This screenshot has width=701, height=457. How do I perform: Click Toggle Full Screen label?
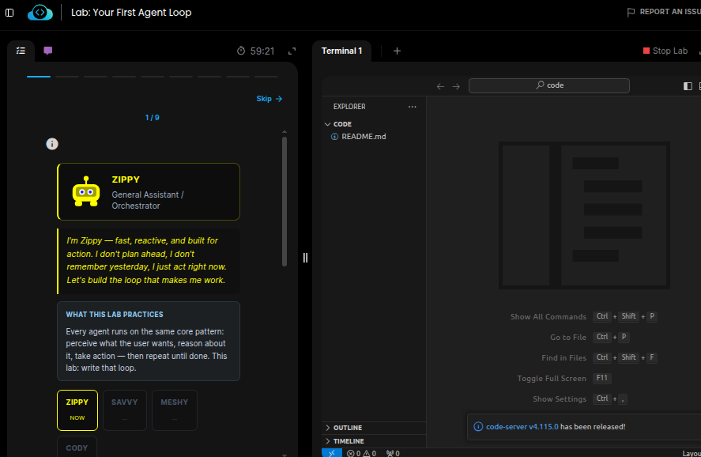552,378
